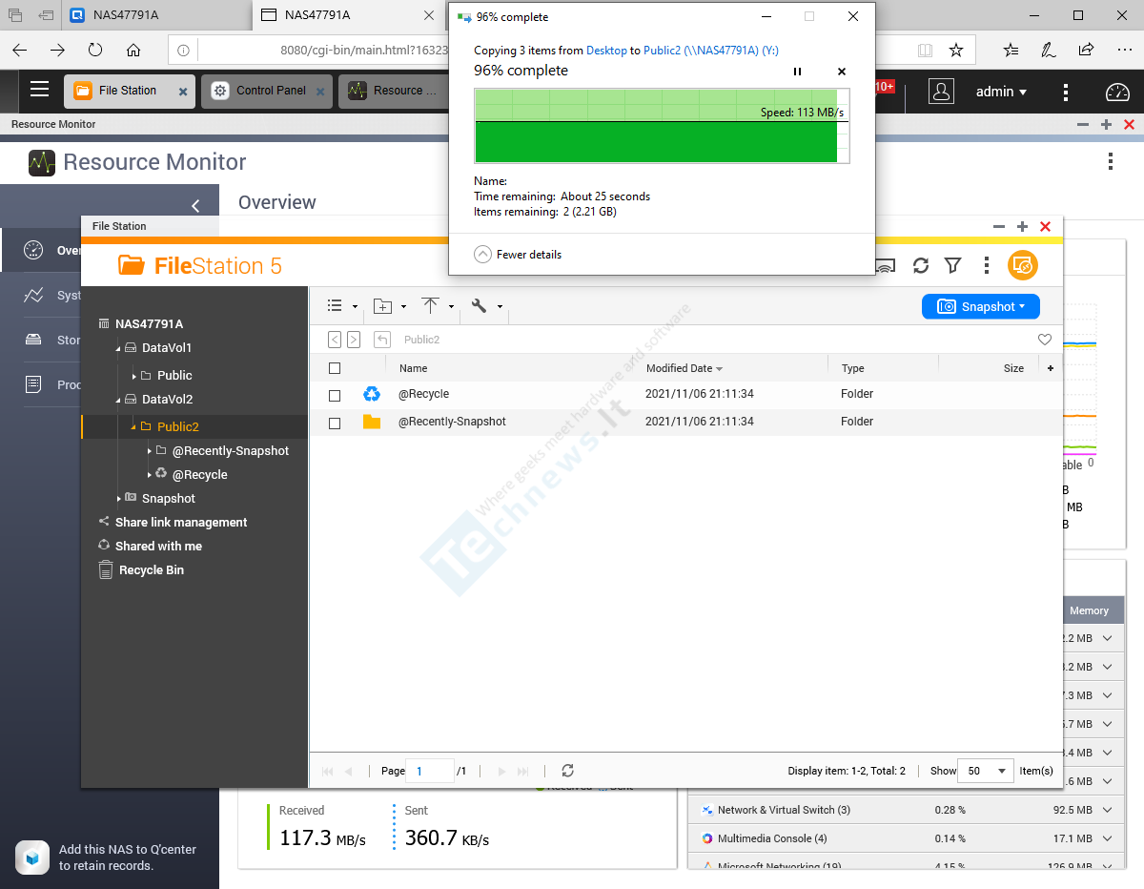Sort files by Modified Date column

684,368
